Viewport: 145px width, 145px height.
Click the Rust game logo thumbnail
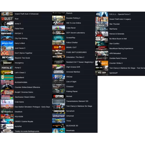pos(7,19)
